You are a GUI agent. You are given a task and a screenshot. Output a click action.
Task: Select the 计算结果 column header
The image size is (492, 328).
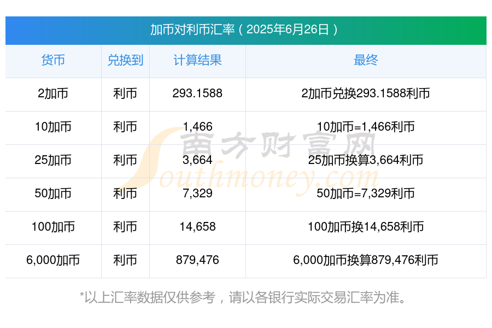coord(197,60)
